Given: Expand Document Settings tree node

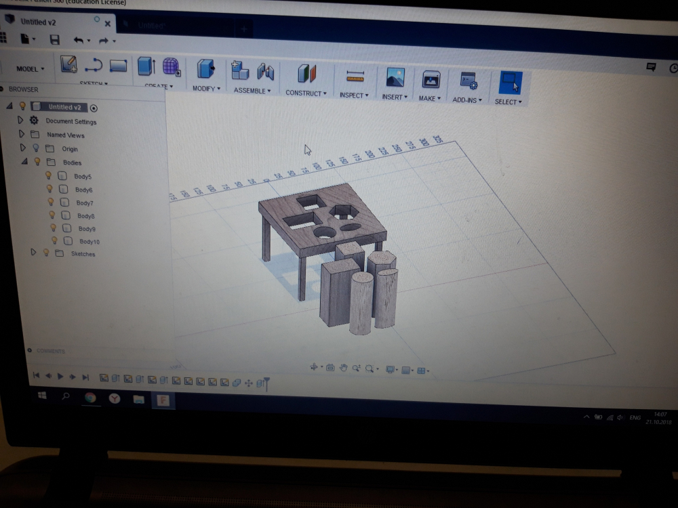Looking at the screenshot, I should (x=20, y=120).
